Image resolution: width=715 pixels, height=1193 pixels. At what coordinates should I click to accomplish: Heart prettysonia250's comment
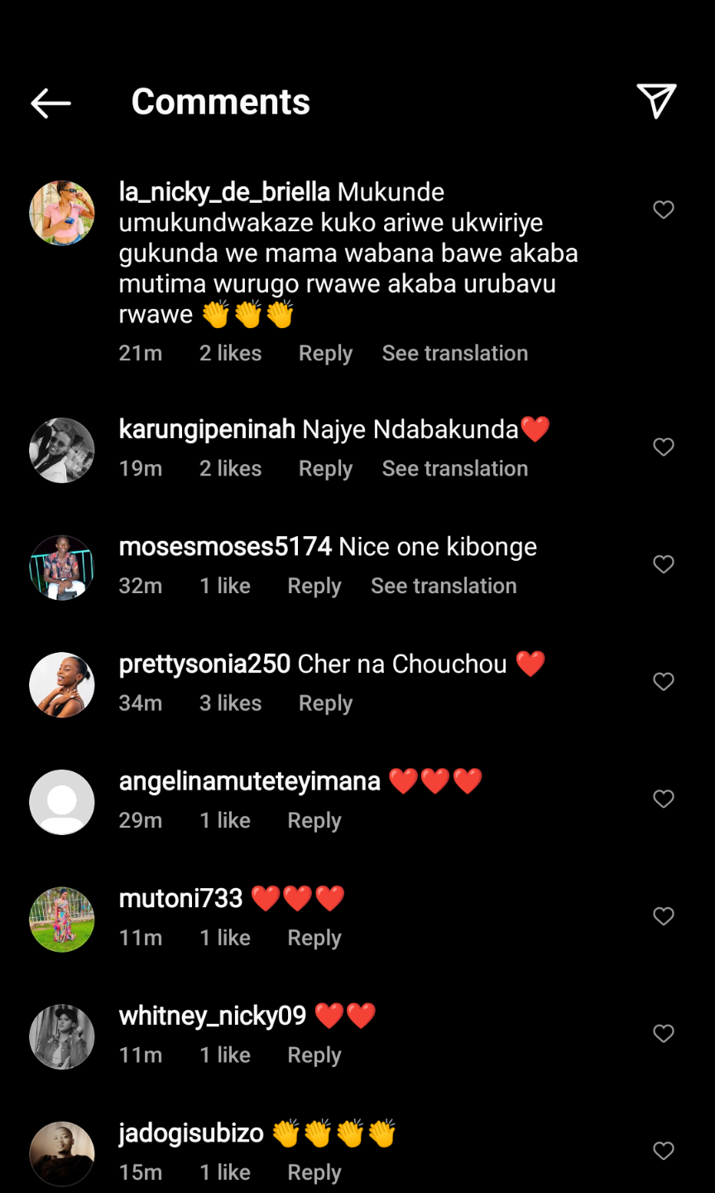[x=664, y=682]
